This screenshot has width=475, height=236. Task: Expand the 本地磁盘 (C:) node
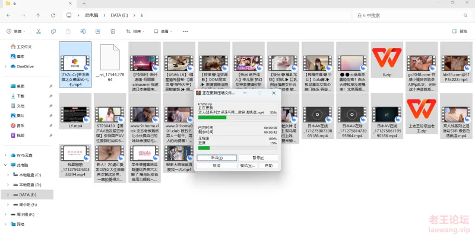8,174
